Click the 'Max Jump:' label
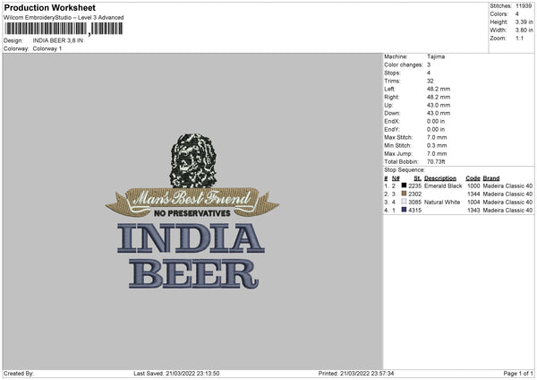537x380 pixels. (398, 153)
